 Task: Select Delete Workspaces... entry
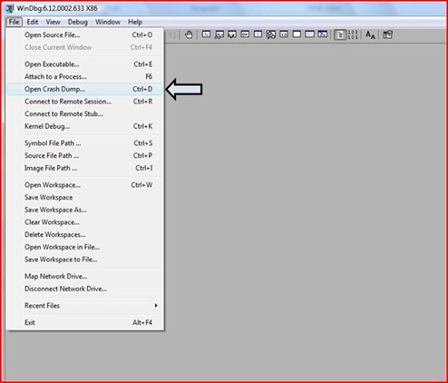click(x=84, y=234)
